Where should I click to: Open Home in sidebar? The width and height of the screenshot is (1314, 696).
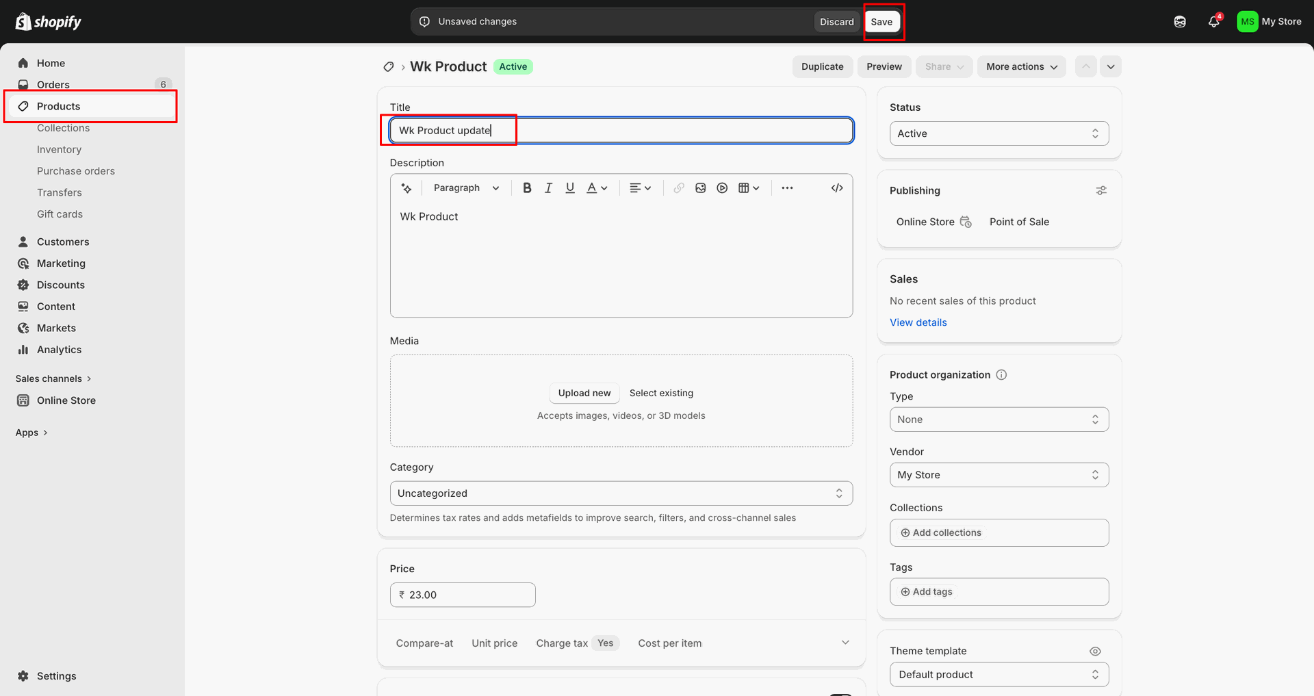[x=92, y=63]
